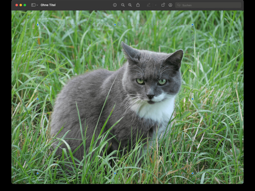
Task: Click the top-left selection handle
Action: pos(38,25)
